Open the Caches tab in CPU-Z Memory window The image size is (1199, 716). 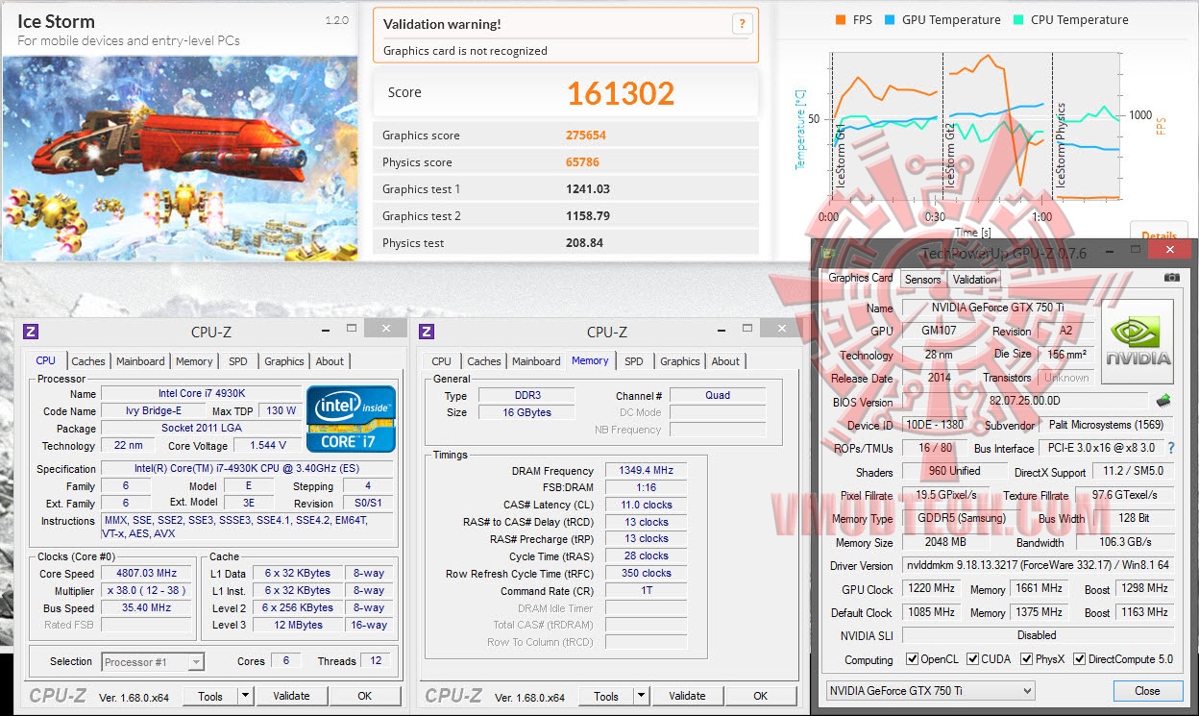pyautogui.click(x=484, y=361)
